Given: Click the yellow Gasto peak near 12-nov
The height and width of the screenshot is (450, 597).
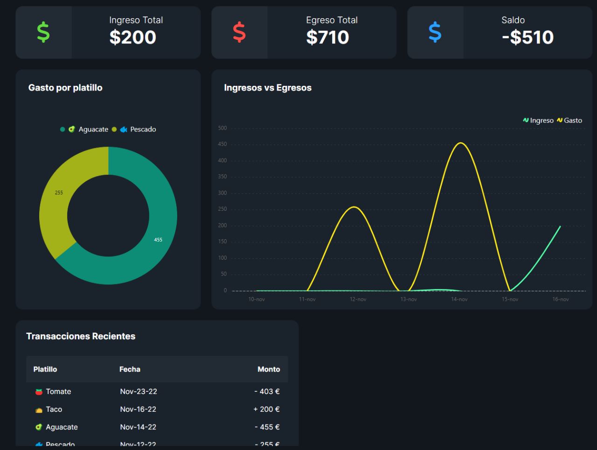Looking at the screenshot, I should point(354,207).
